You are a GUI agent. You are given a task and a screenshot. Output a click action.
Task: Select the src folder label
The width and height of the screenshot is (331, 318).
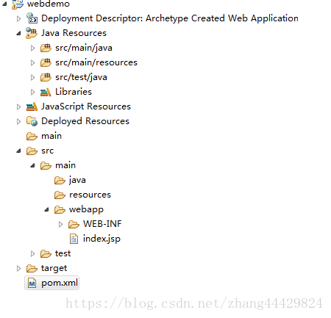coord(47,151)
